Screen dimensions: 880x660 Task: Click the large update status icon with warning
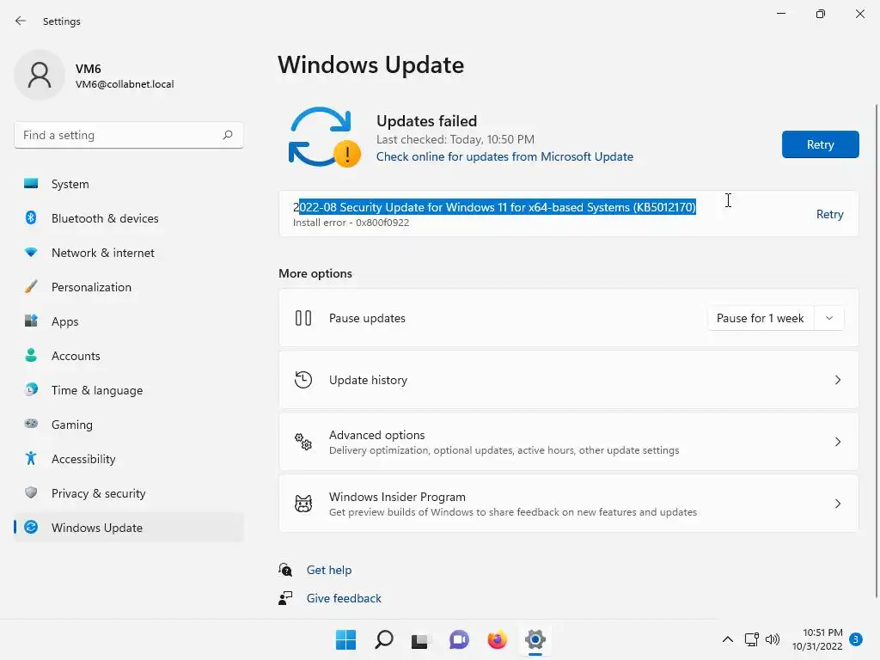pyautogui.click(x=324, y=137)
